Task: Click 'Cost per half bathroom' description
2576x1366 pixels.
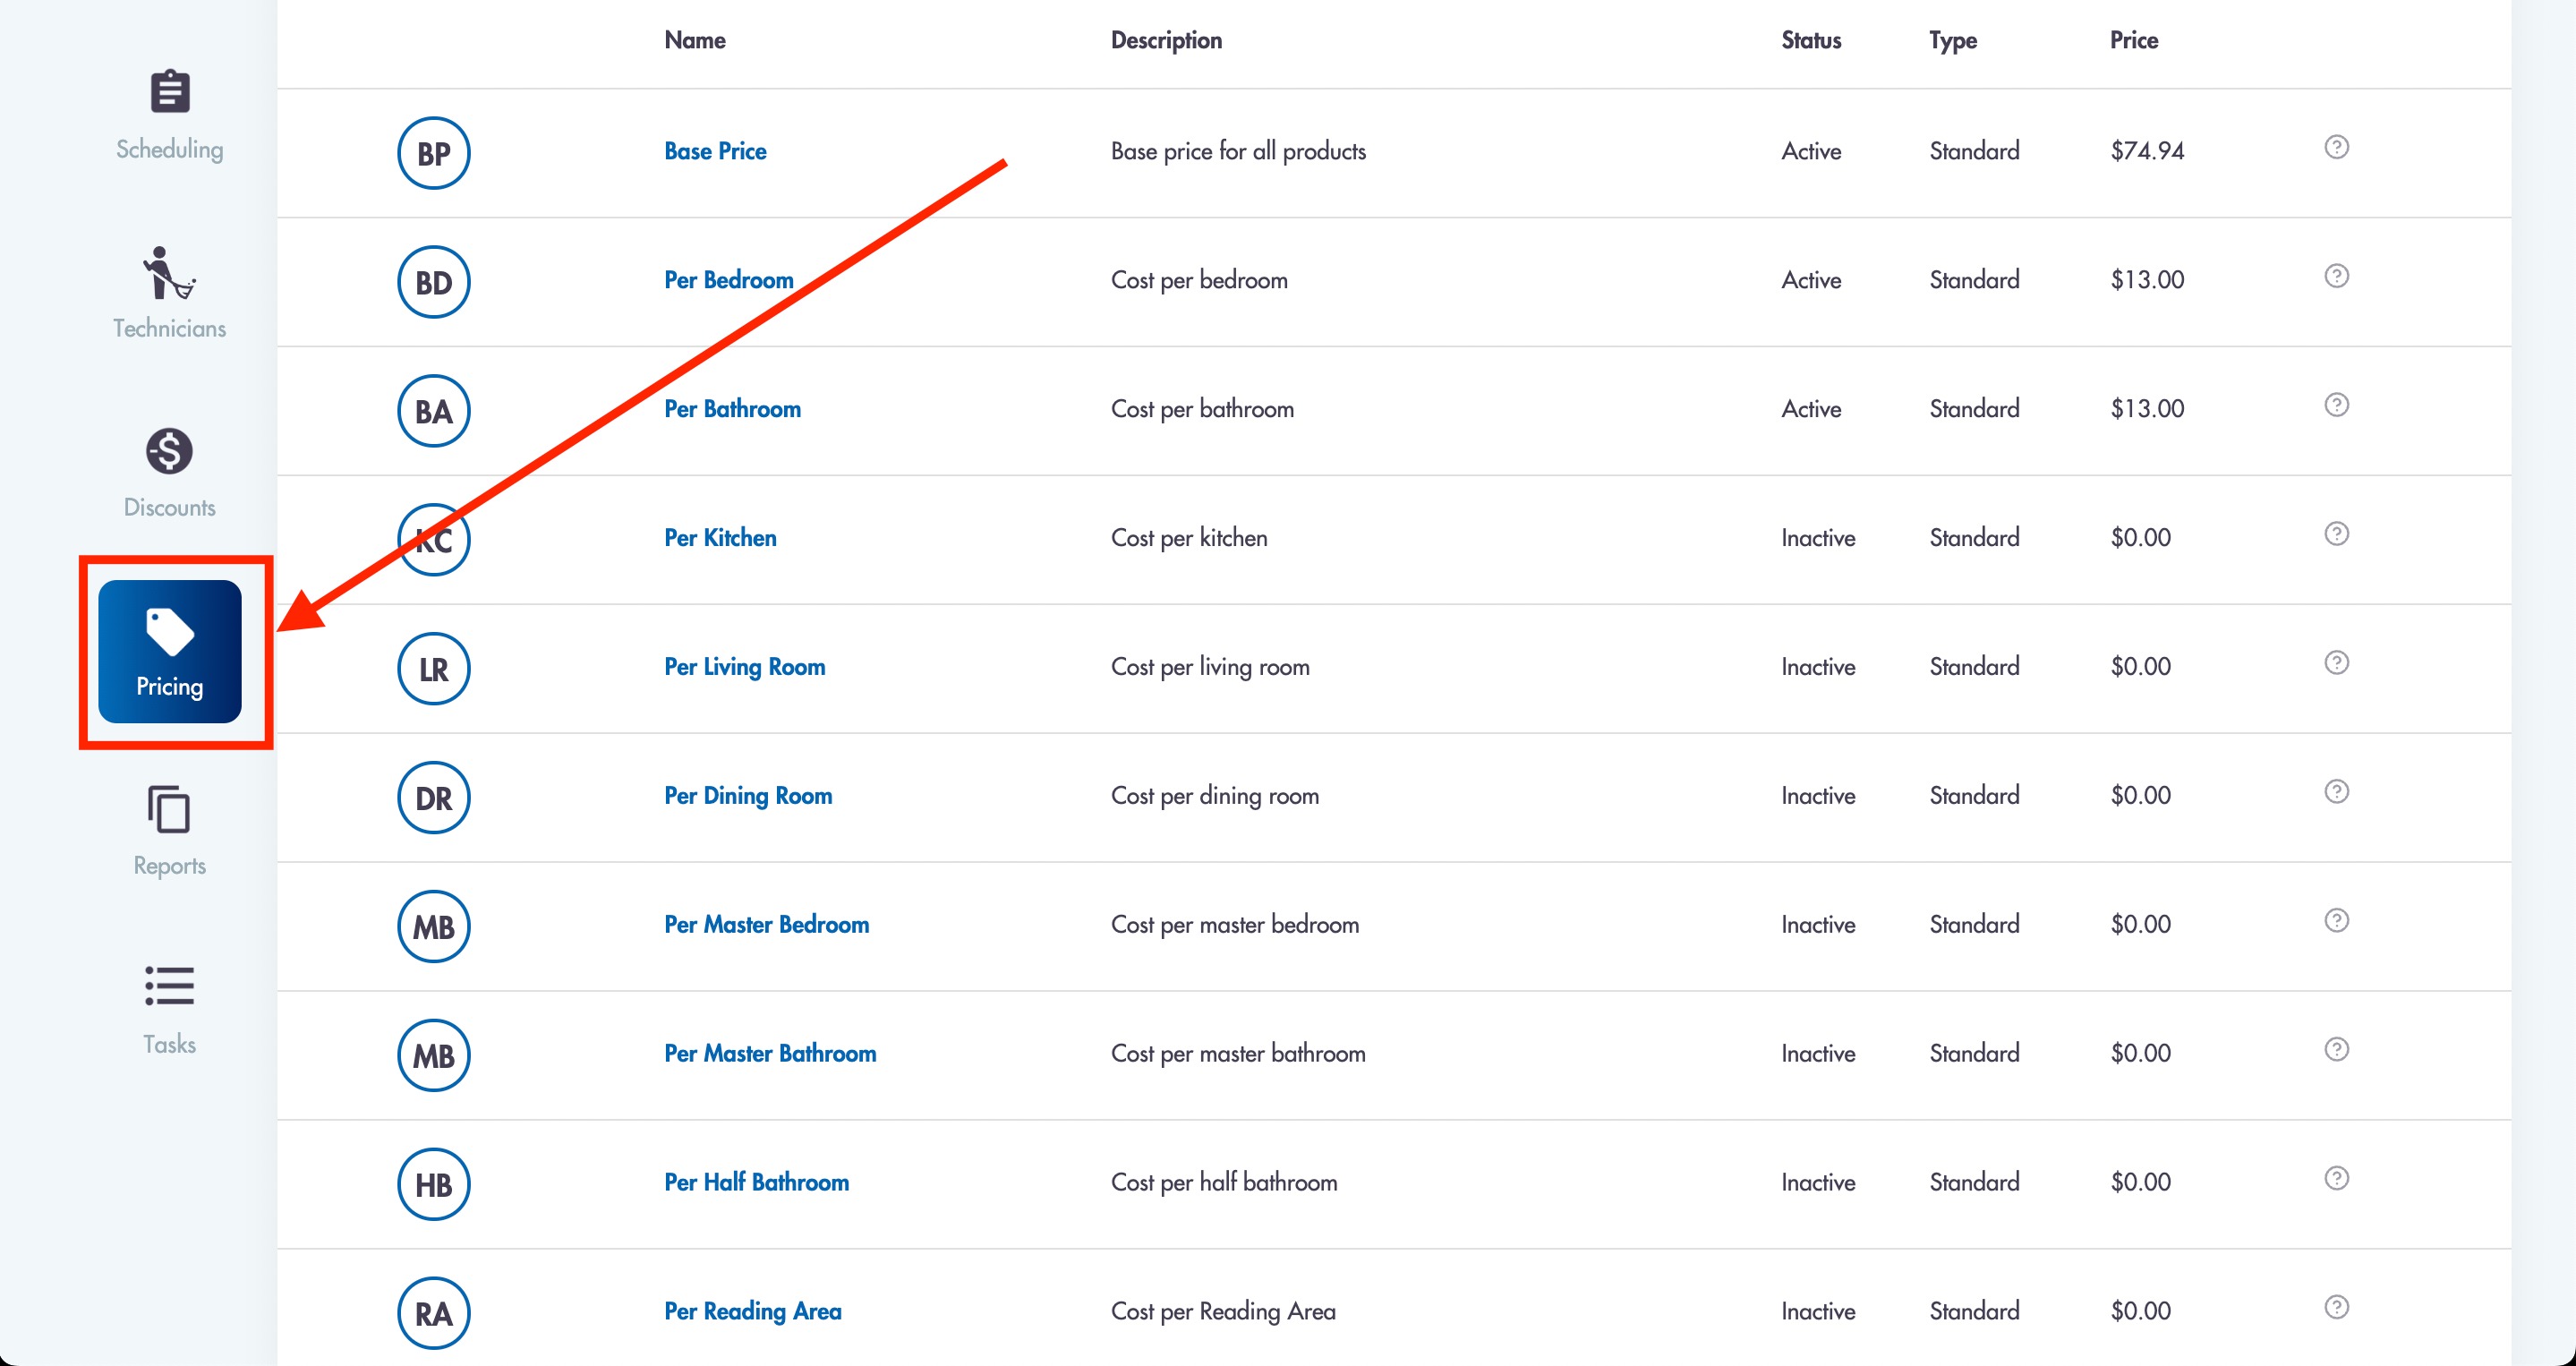Action: click(1224, 1183)
